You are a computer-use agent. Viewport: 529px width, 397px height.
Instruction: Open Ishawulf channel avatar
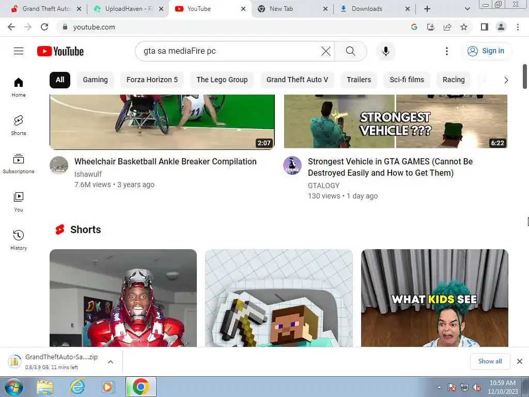(59, 165)
